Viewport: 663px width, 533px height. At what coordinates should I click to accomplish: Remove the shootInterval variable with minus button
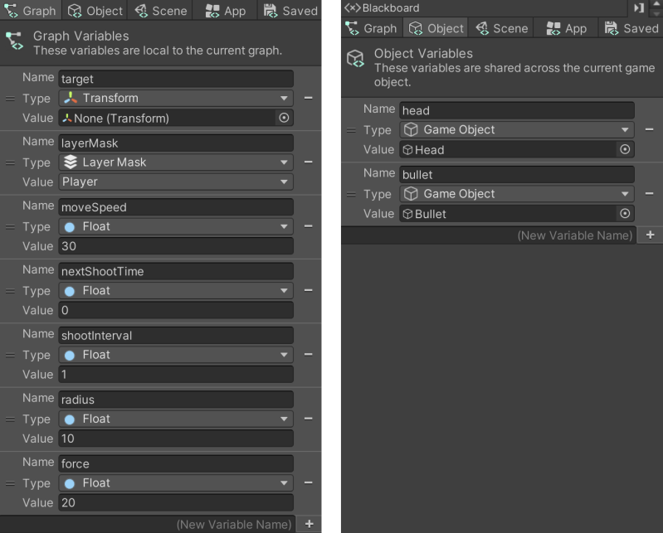[308, 355]
